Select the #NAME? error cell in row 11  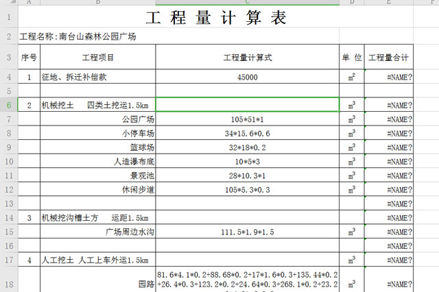point(389,175)
